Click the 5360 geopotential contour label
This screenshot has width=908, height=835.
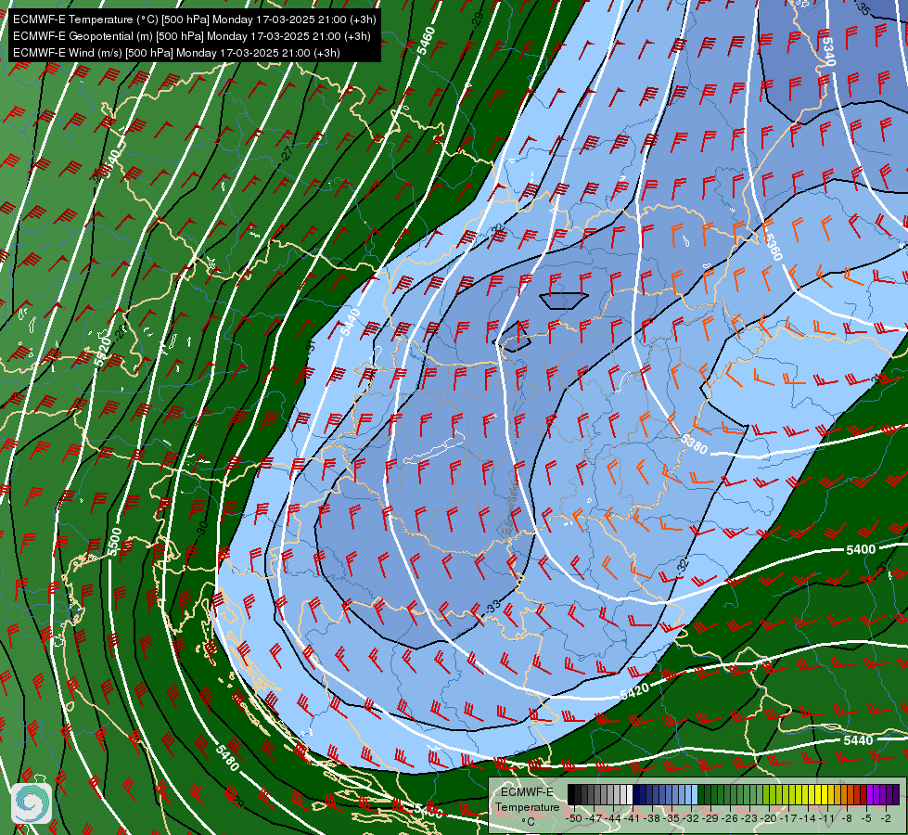774,247
